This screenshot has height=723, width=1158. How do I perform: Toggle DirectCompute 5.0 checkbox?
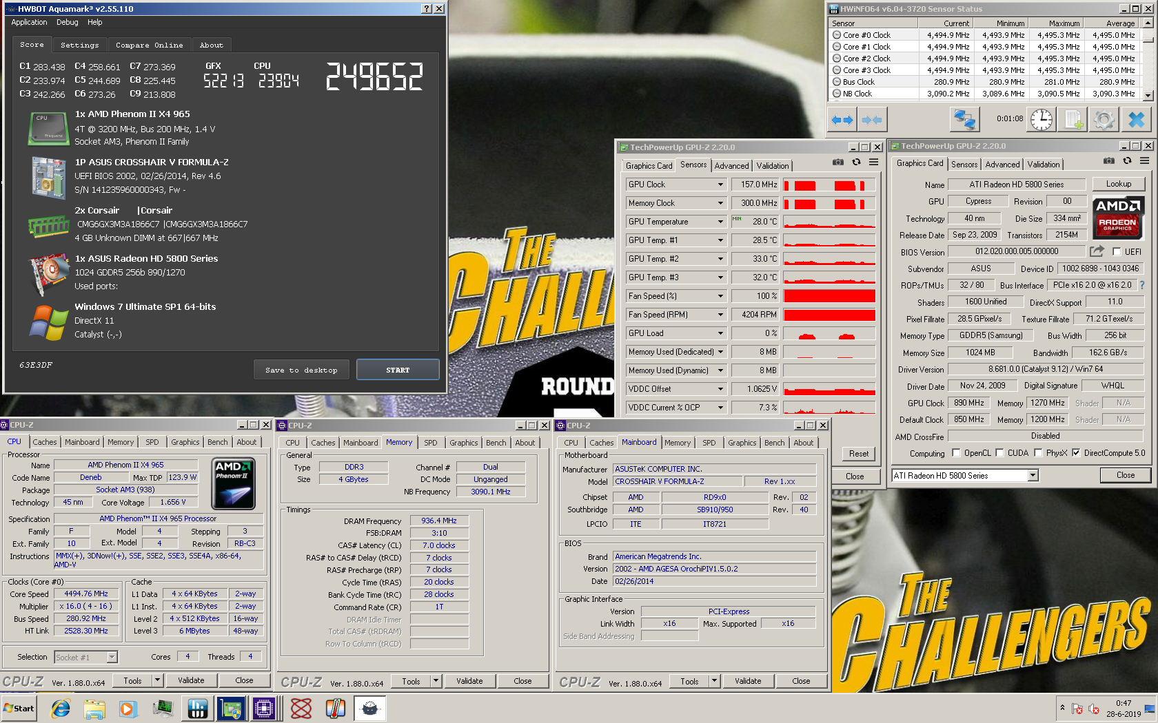[1076, 453]
